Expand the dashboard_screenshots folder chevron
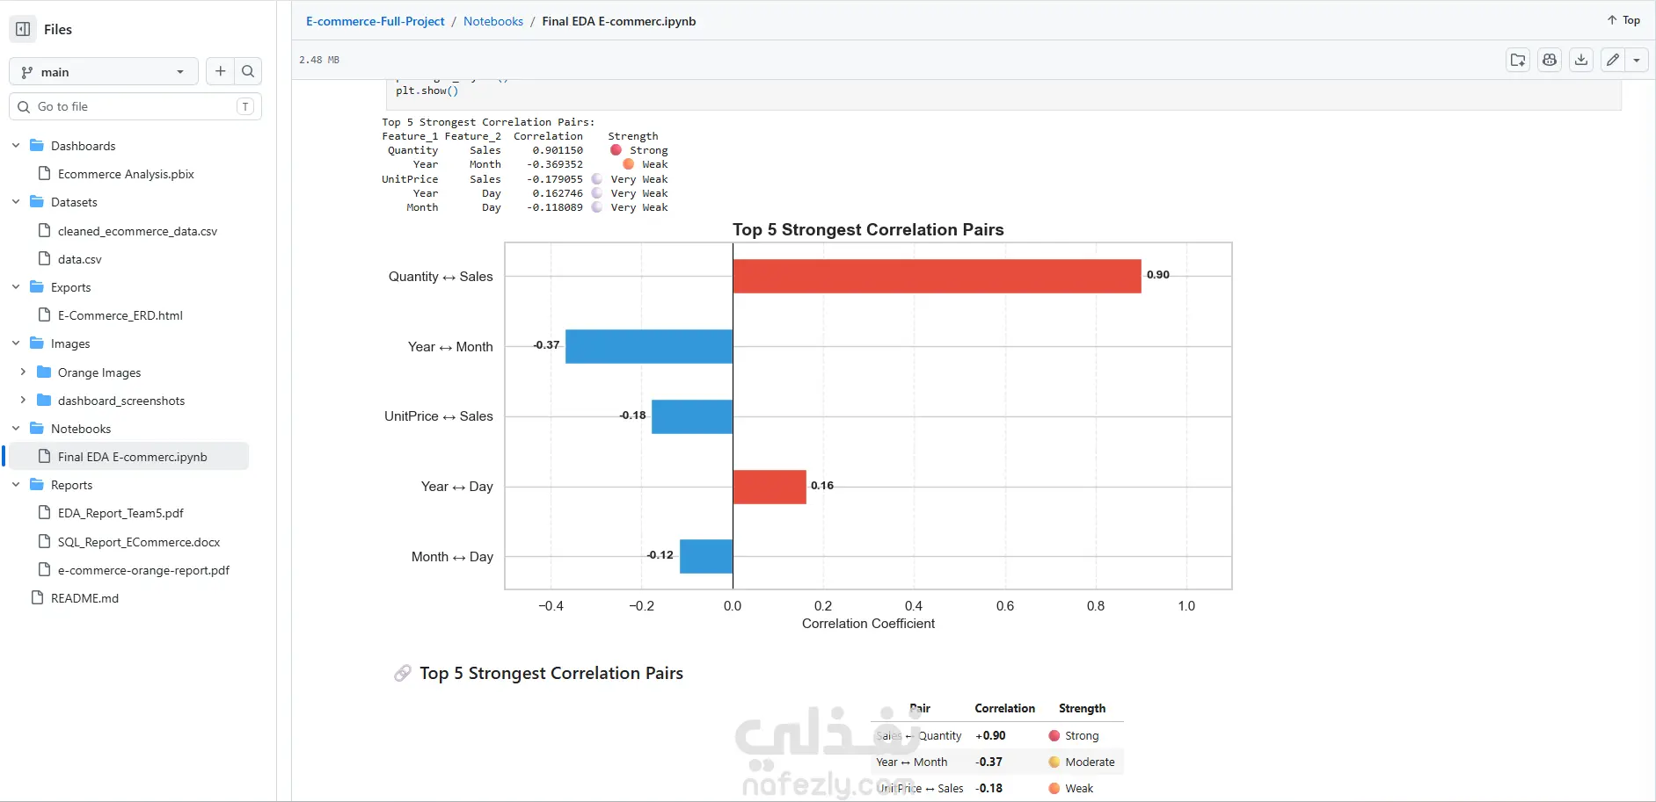The image size is (1656, 802). (23, 401)
